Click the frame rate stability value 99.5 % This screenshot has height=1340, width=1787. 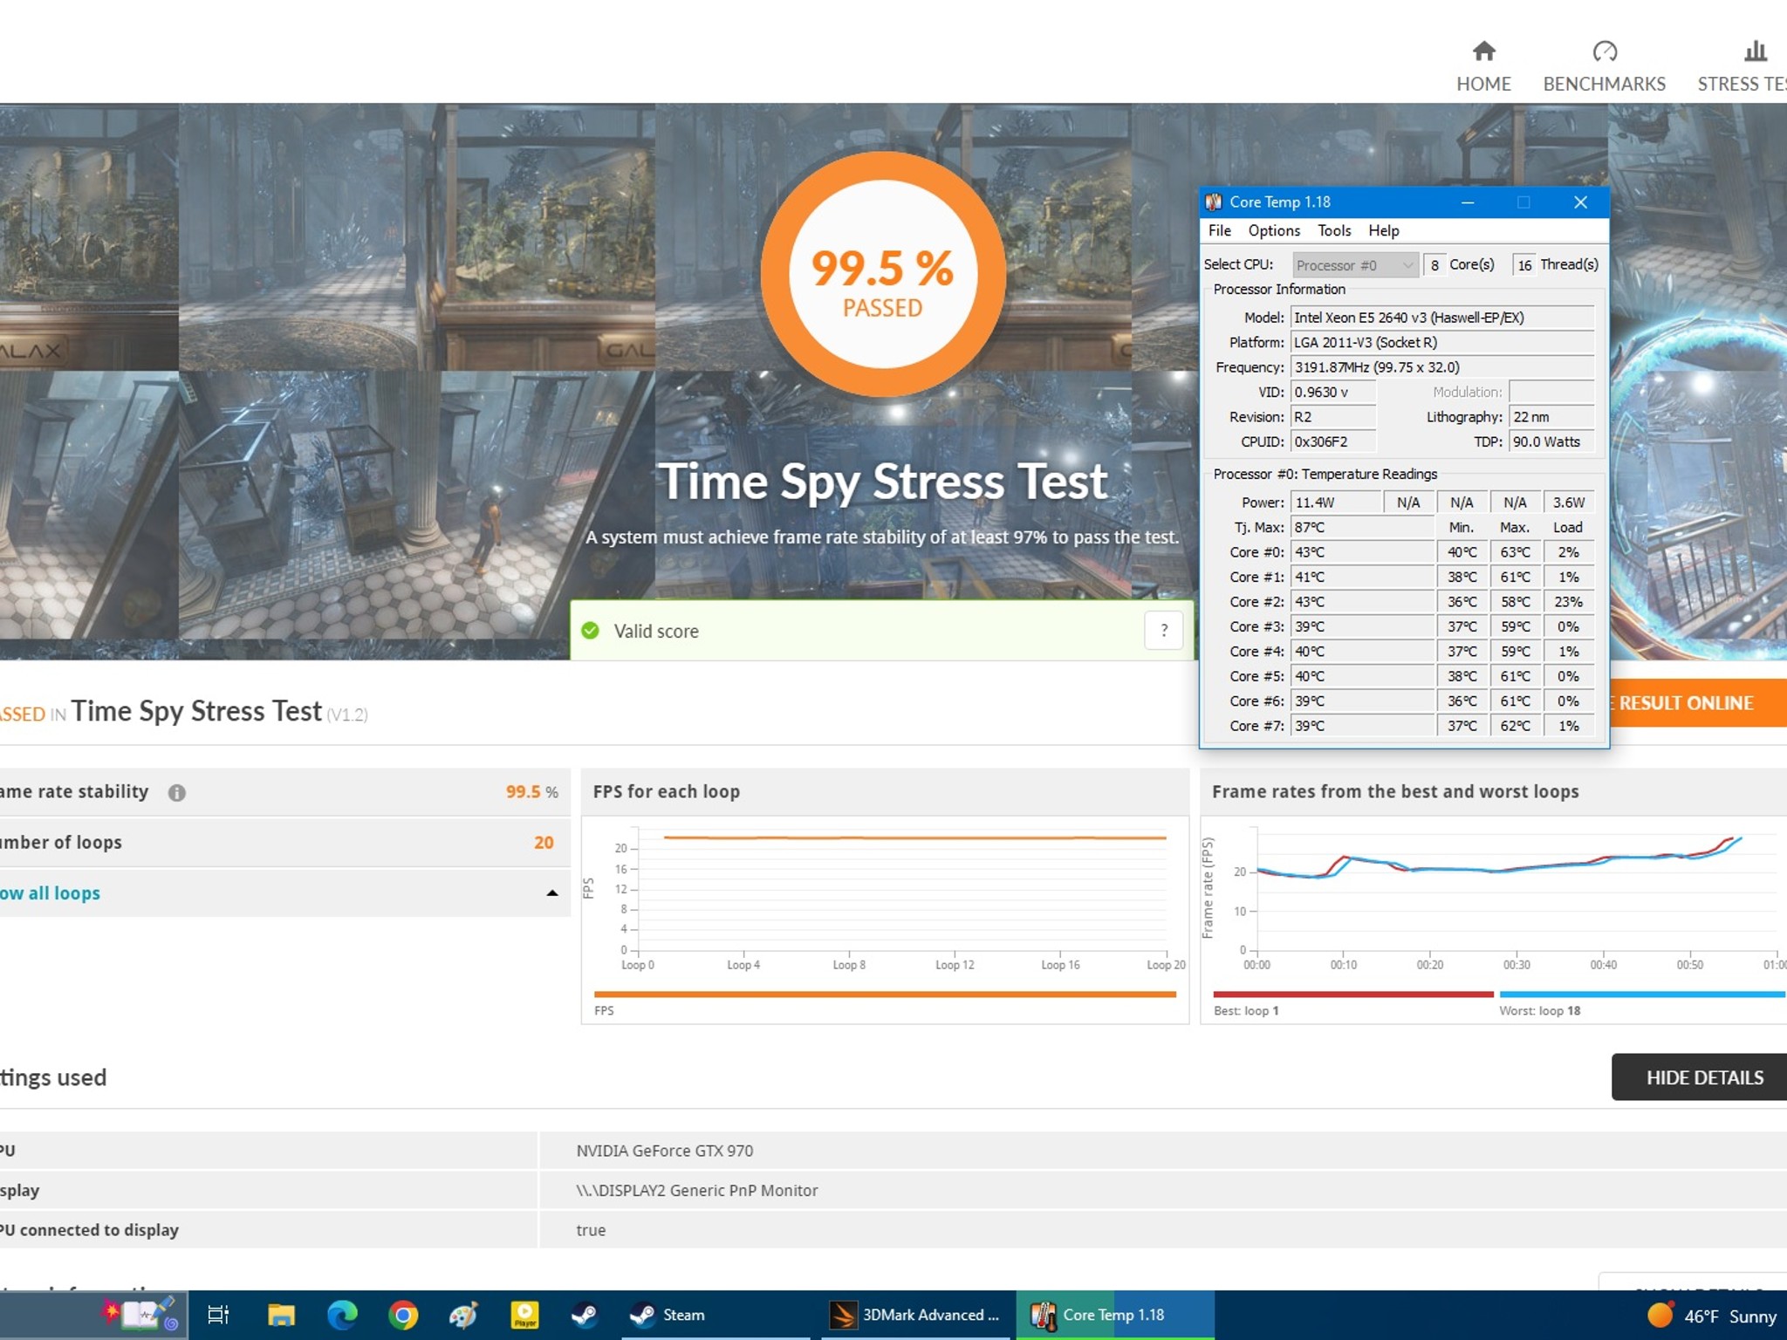[531, 791]
